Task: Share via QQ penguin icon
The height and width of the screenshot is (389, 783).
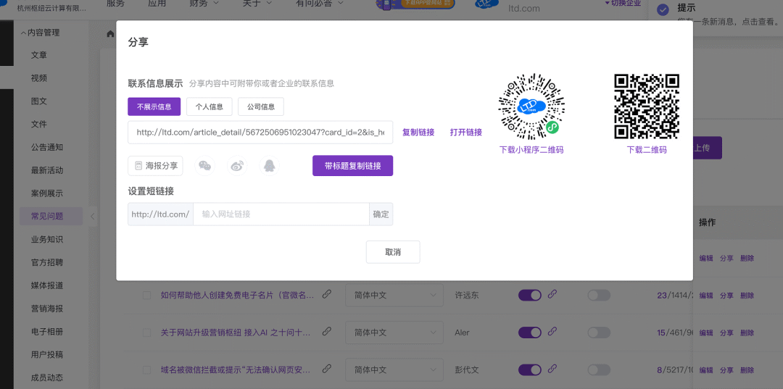Action: [x=269, y=166]
